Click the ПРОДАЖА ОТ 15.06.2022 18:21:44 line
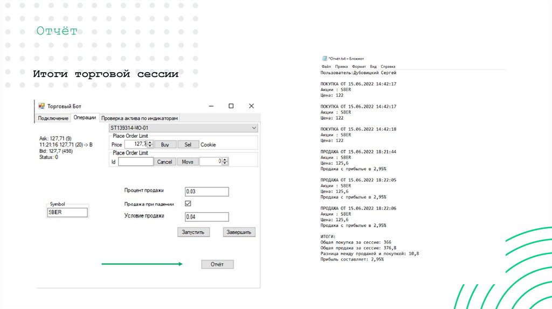The image size is (552, 309). [358, 152]
